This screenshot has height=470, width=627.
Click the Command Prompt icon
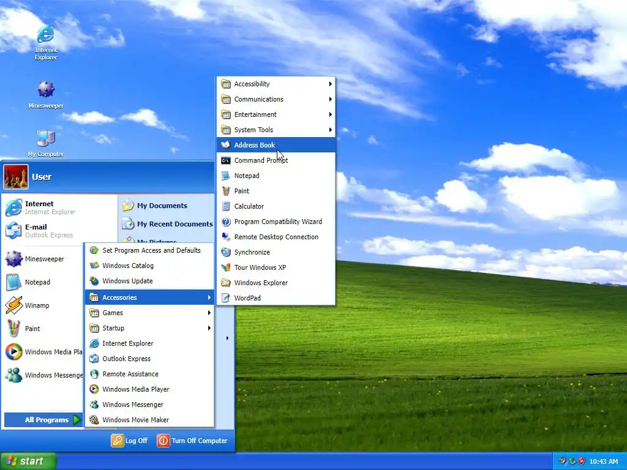(x=226, y=160)
